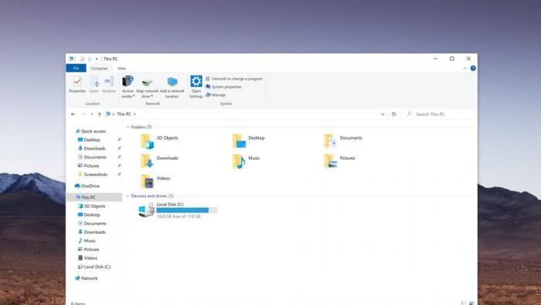
Task: Click the pin beside Pictures in Quick access
Action: pos(119,166)
